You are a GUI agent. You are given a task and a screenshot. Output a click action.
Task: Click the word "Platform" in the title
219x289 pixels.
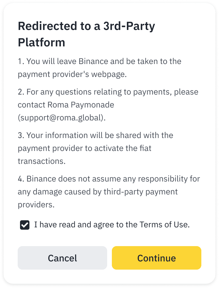click(42, 43)
